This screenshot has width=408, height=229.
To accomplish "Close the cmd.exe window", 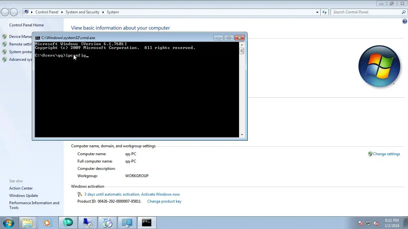I will 239,38.
